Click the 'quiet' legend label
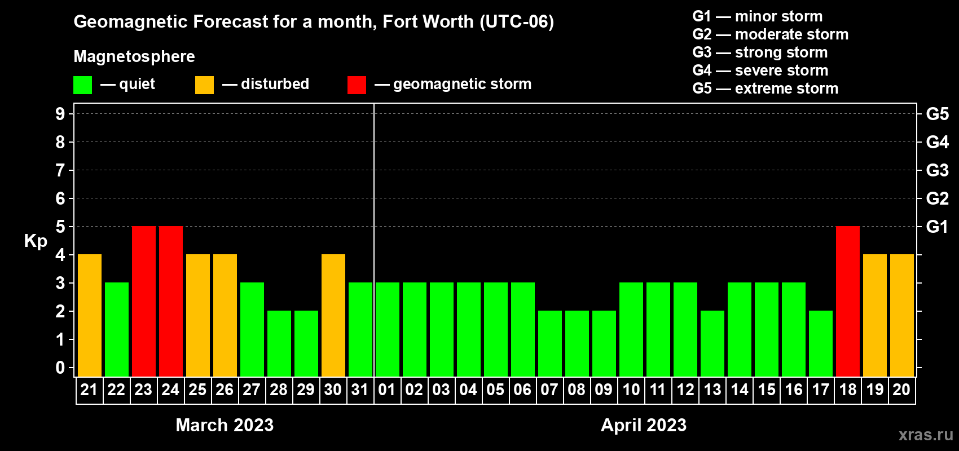This screenshot has height=451, width=959. coord(137,85)
